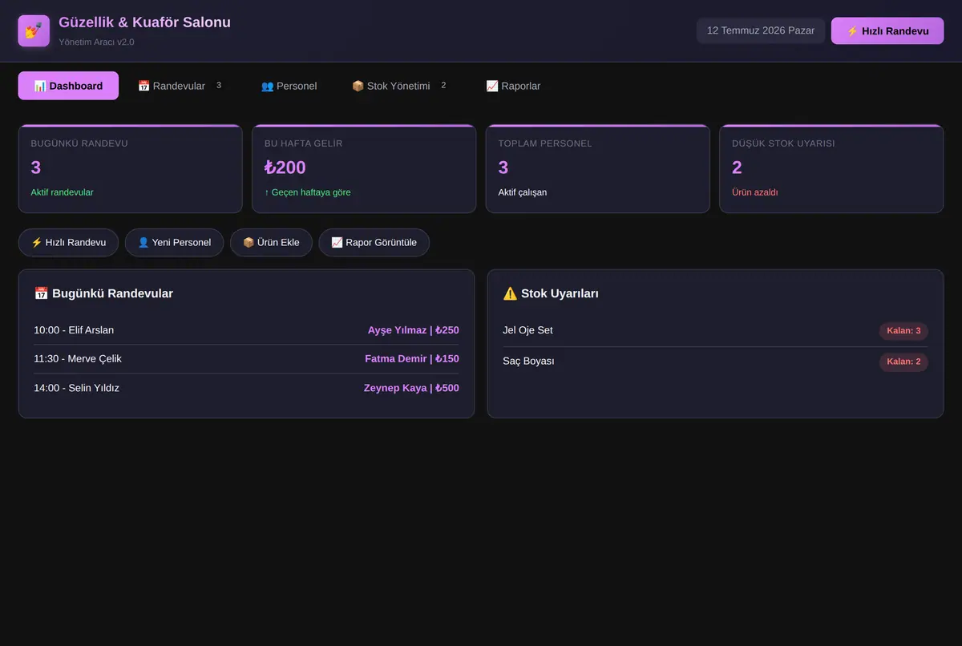Click the date display 12 Temmuz 2026 Pazar

tap(761, 30)
